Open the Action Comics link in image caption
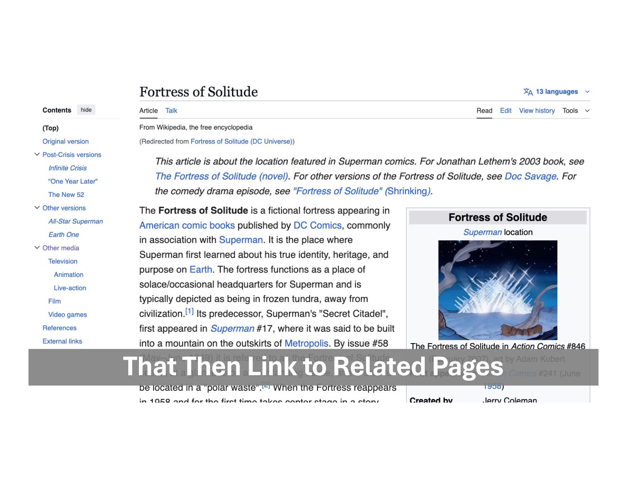 tap(538, 346)
